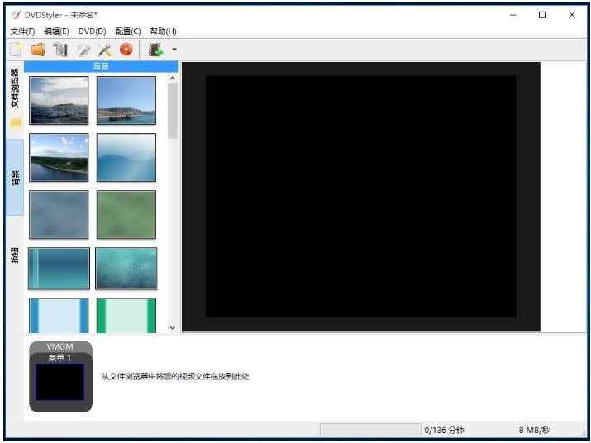
Task: Click the 8 MB/秒 bitrate status
Action: pos(535,430)
